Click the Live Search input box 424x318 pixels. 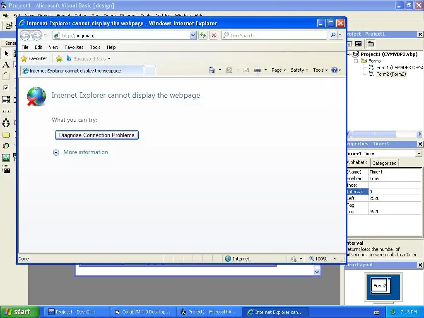click(x=274, y=36)
